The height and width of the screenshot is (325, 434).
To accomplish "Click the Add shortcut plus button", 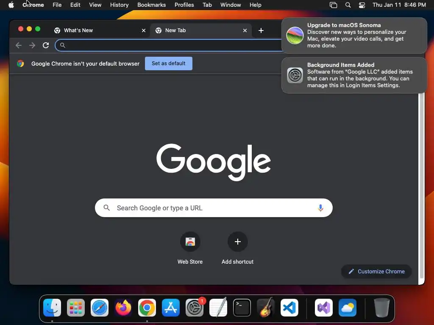I will coord(237,242).
